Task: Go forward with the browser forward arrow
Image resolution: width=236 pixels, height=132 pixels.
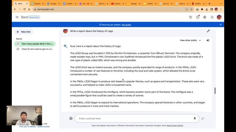Action: [20, 9]
